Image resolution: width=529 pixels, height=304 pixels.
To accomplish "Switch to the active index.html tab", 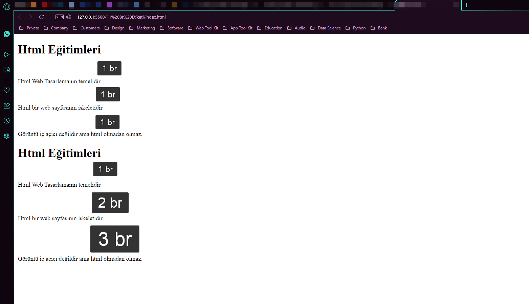I will pos(427,5).
